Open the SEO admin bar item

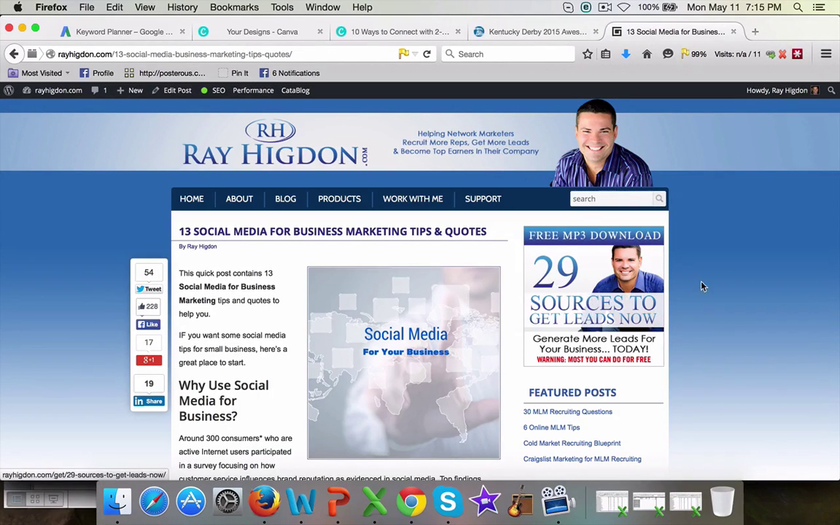(213, 90)
